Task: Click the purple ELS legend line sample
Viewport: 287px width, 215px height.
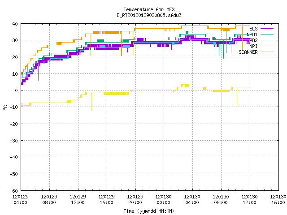Action: (267, 29)
